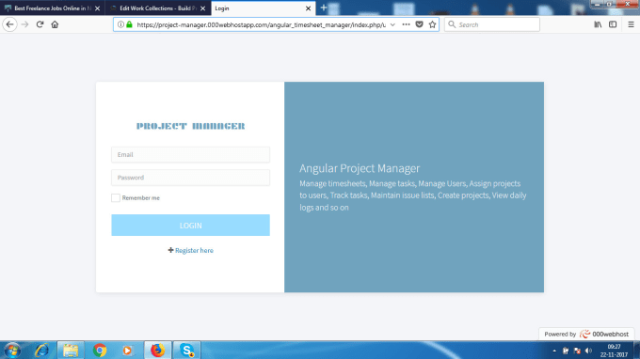Close the Best Freelance Jobs tab
The image size is (640, 359).
pyautogui.click(x=97, y=8)
